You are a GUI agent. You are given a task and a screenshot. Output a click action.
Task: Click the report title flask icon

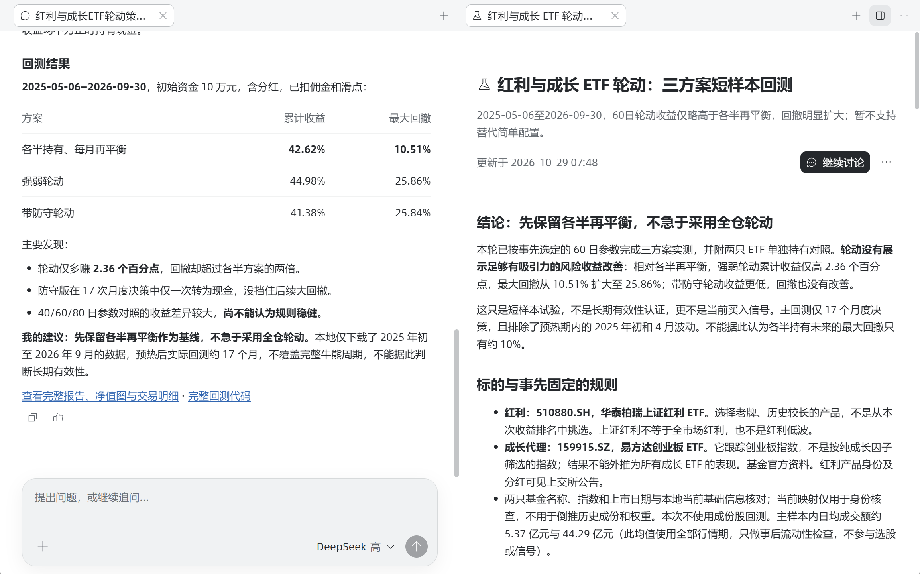click(x=484, y=85)
